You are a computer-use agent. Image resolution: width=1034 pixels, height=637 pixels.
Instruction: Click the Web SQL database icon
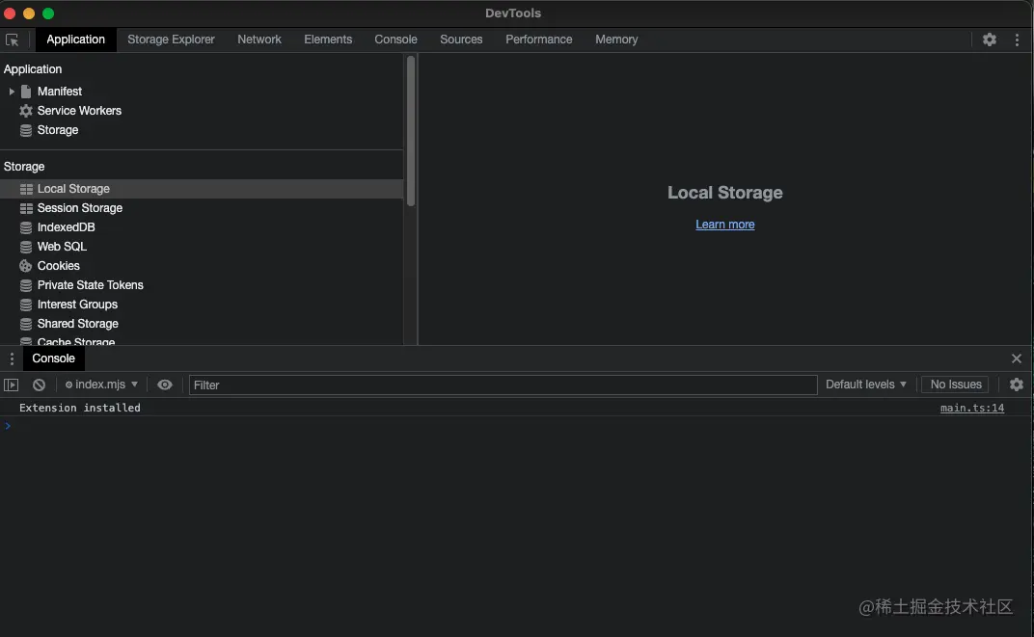tap(26, 247)
